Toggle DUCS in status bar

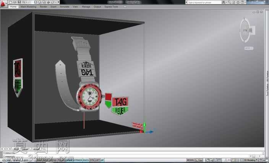[x=86, y=160]
